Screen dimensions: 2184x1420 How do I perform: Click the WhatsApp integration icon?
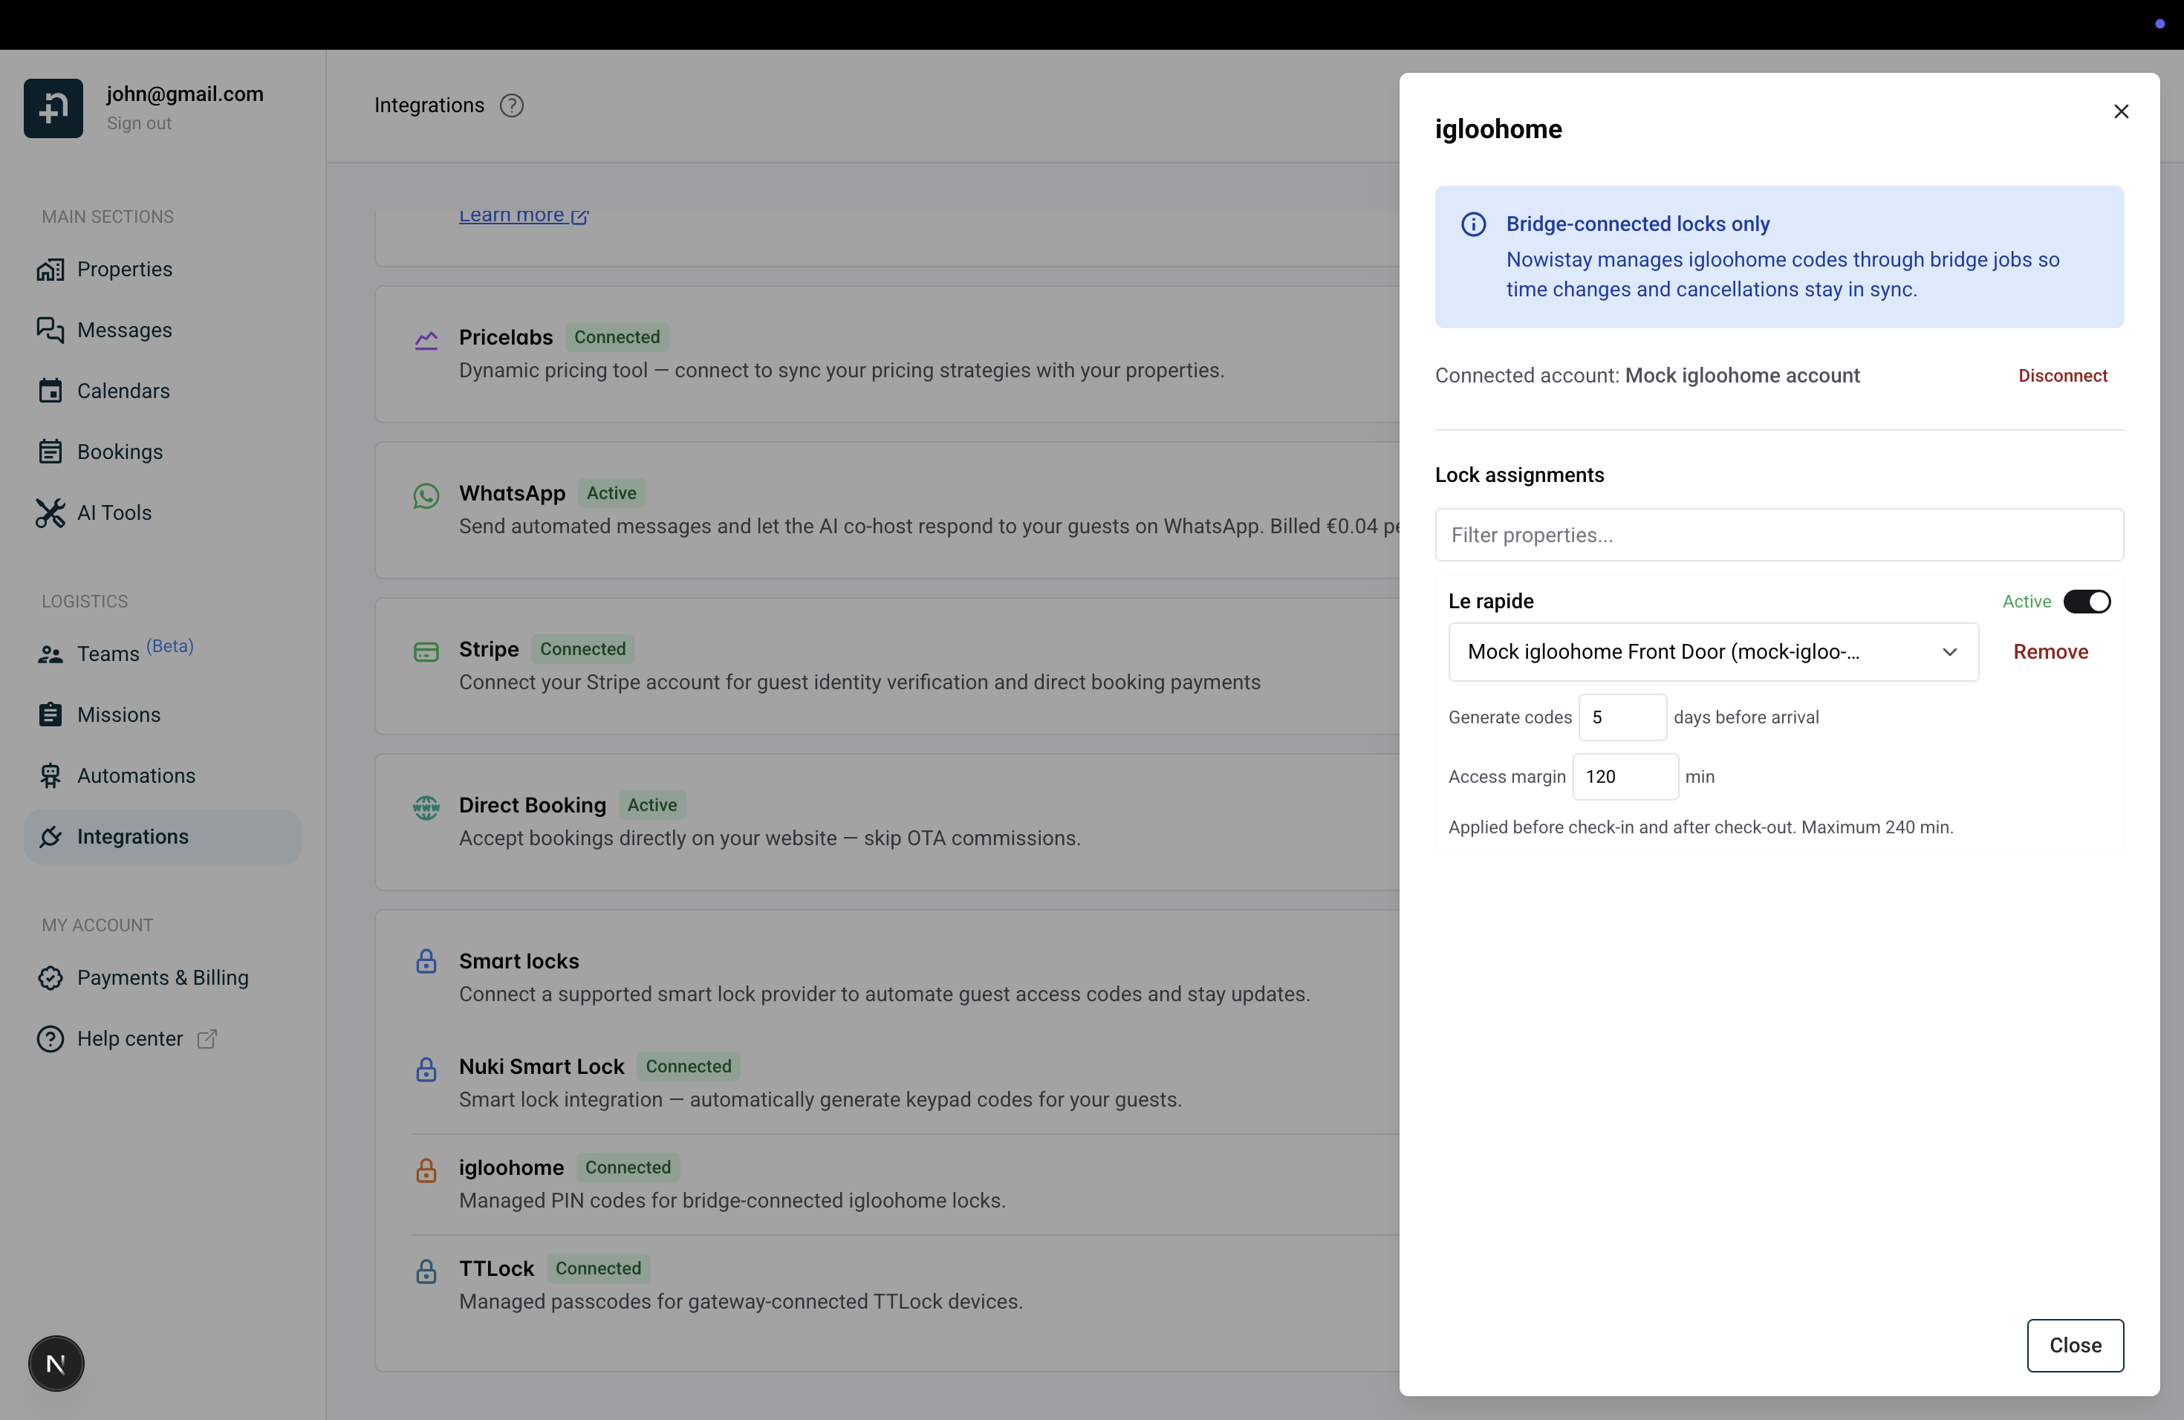pos(426,495)
